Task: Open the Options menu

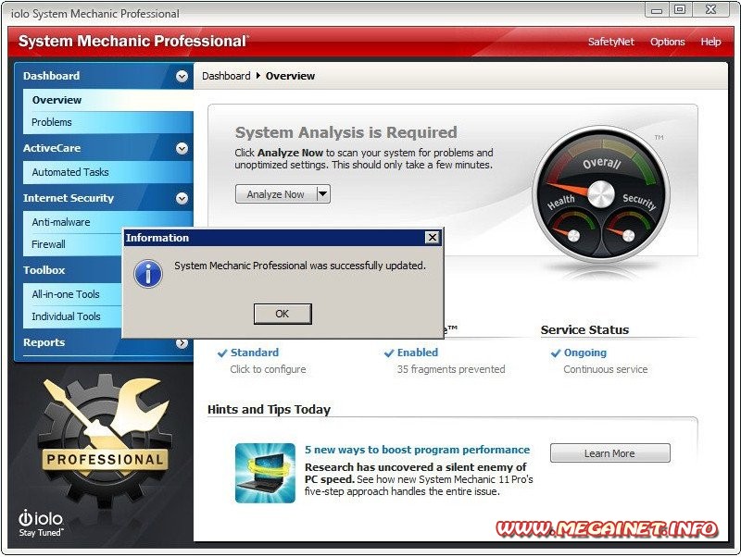Action: (x=667, y=42)
